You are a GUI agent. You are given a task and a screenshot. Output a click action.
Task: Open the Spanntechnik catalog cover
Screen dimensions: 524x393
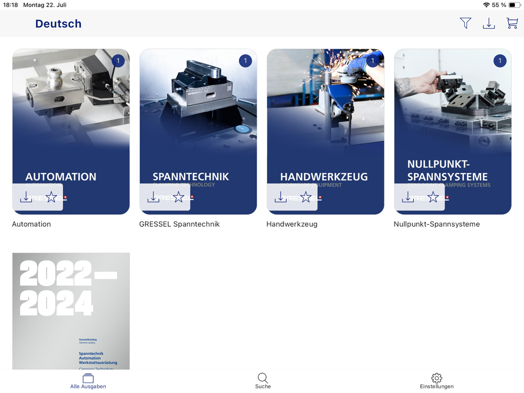click(198, 132)
